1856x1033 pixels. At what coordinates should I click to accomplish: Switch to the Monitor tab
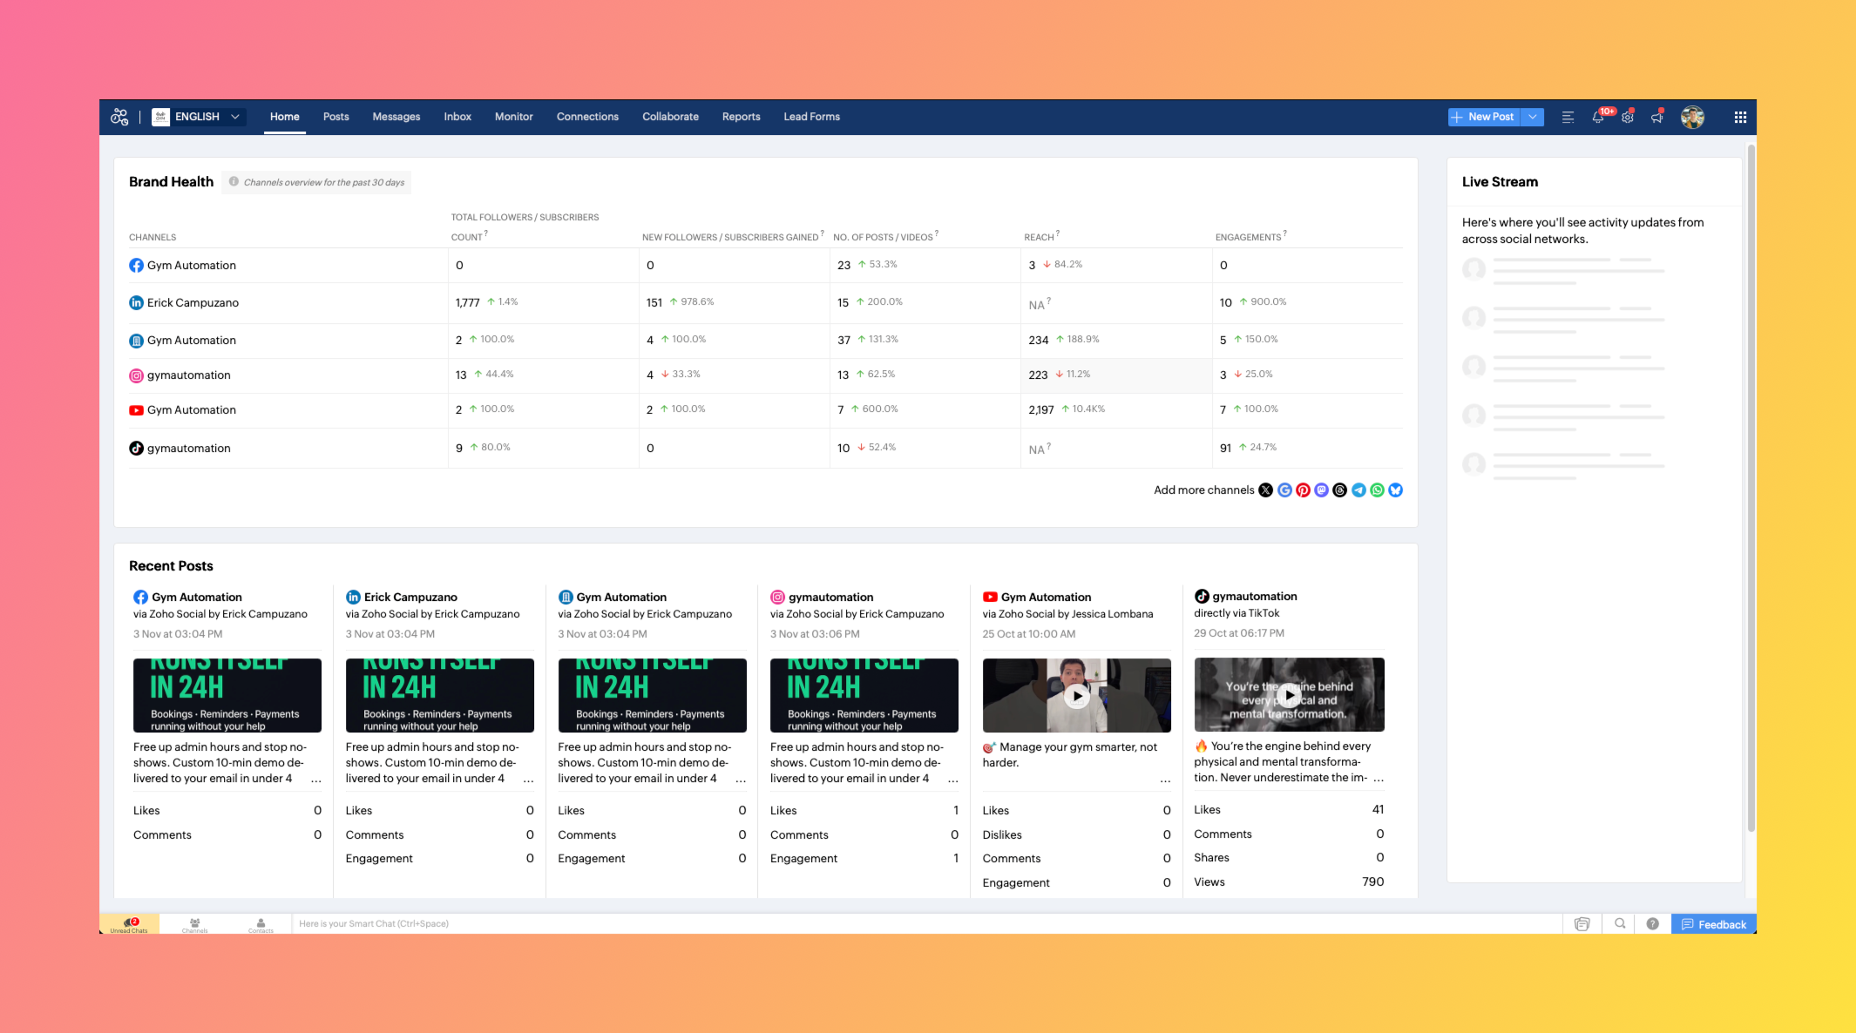(x=513, y=117)
